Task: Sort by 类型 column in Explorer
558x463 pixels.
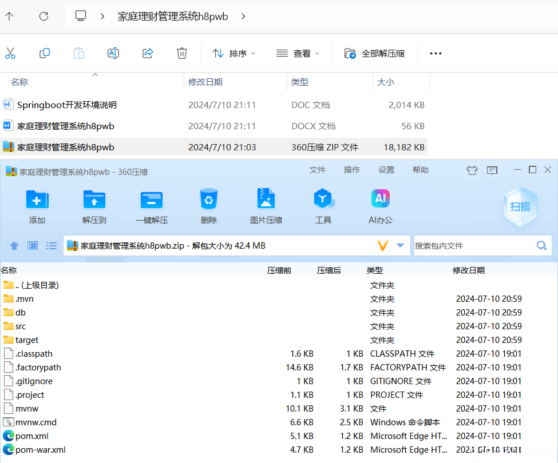Action: 300,82
